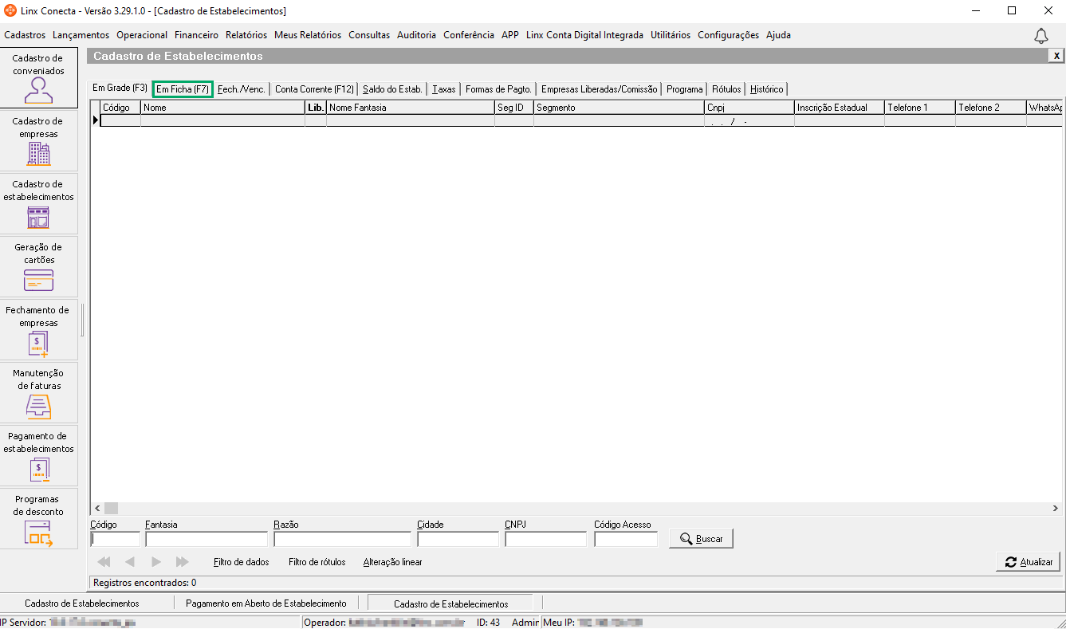Switch to Taxas tab
Image resolution: width=1066 pixels, height=629 pixels.
444,89
